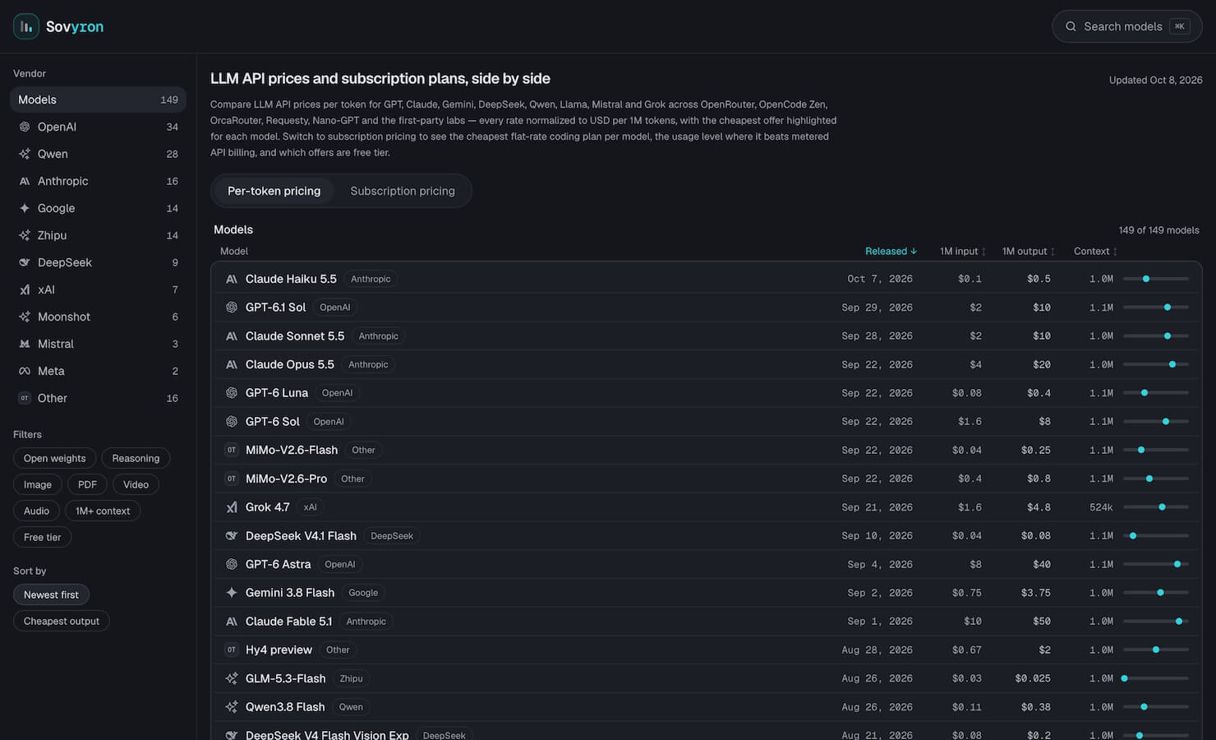Toggle the Video filter chip
1216x740 pixels.
click(x=136, y=484)
